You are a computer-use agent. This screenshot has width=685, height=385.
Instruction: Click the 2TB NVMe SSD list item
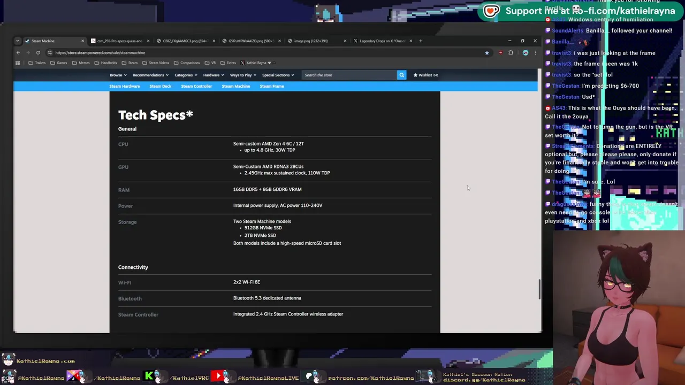click(260, 235)
